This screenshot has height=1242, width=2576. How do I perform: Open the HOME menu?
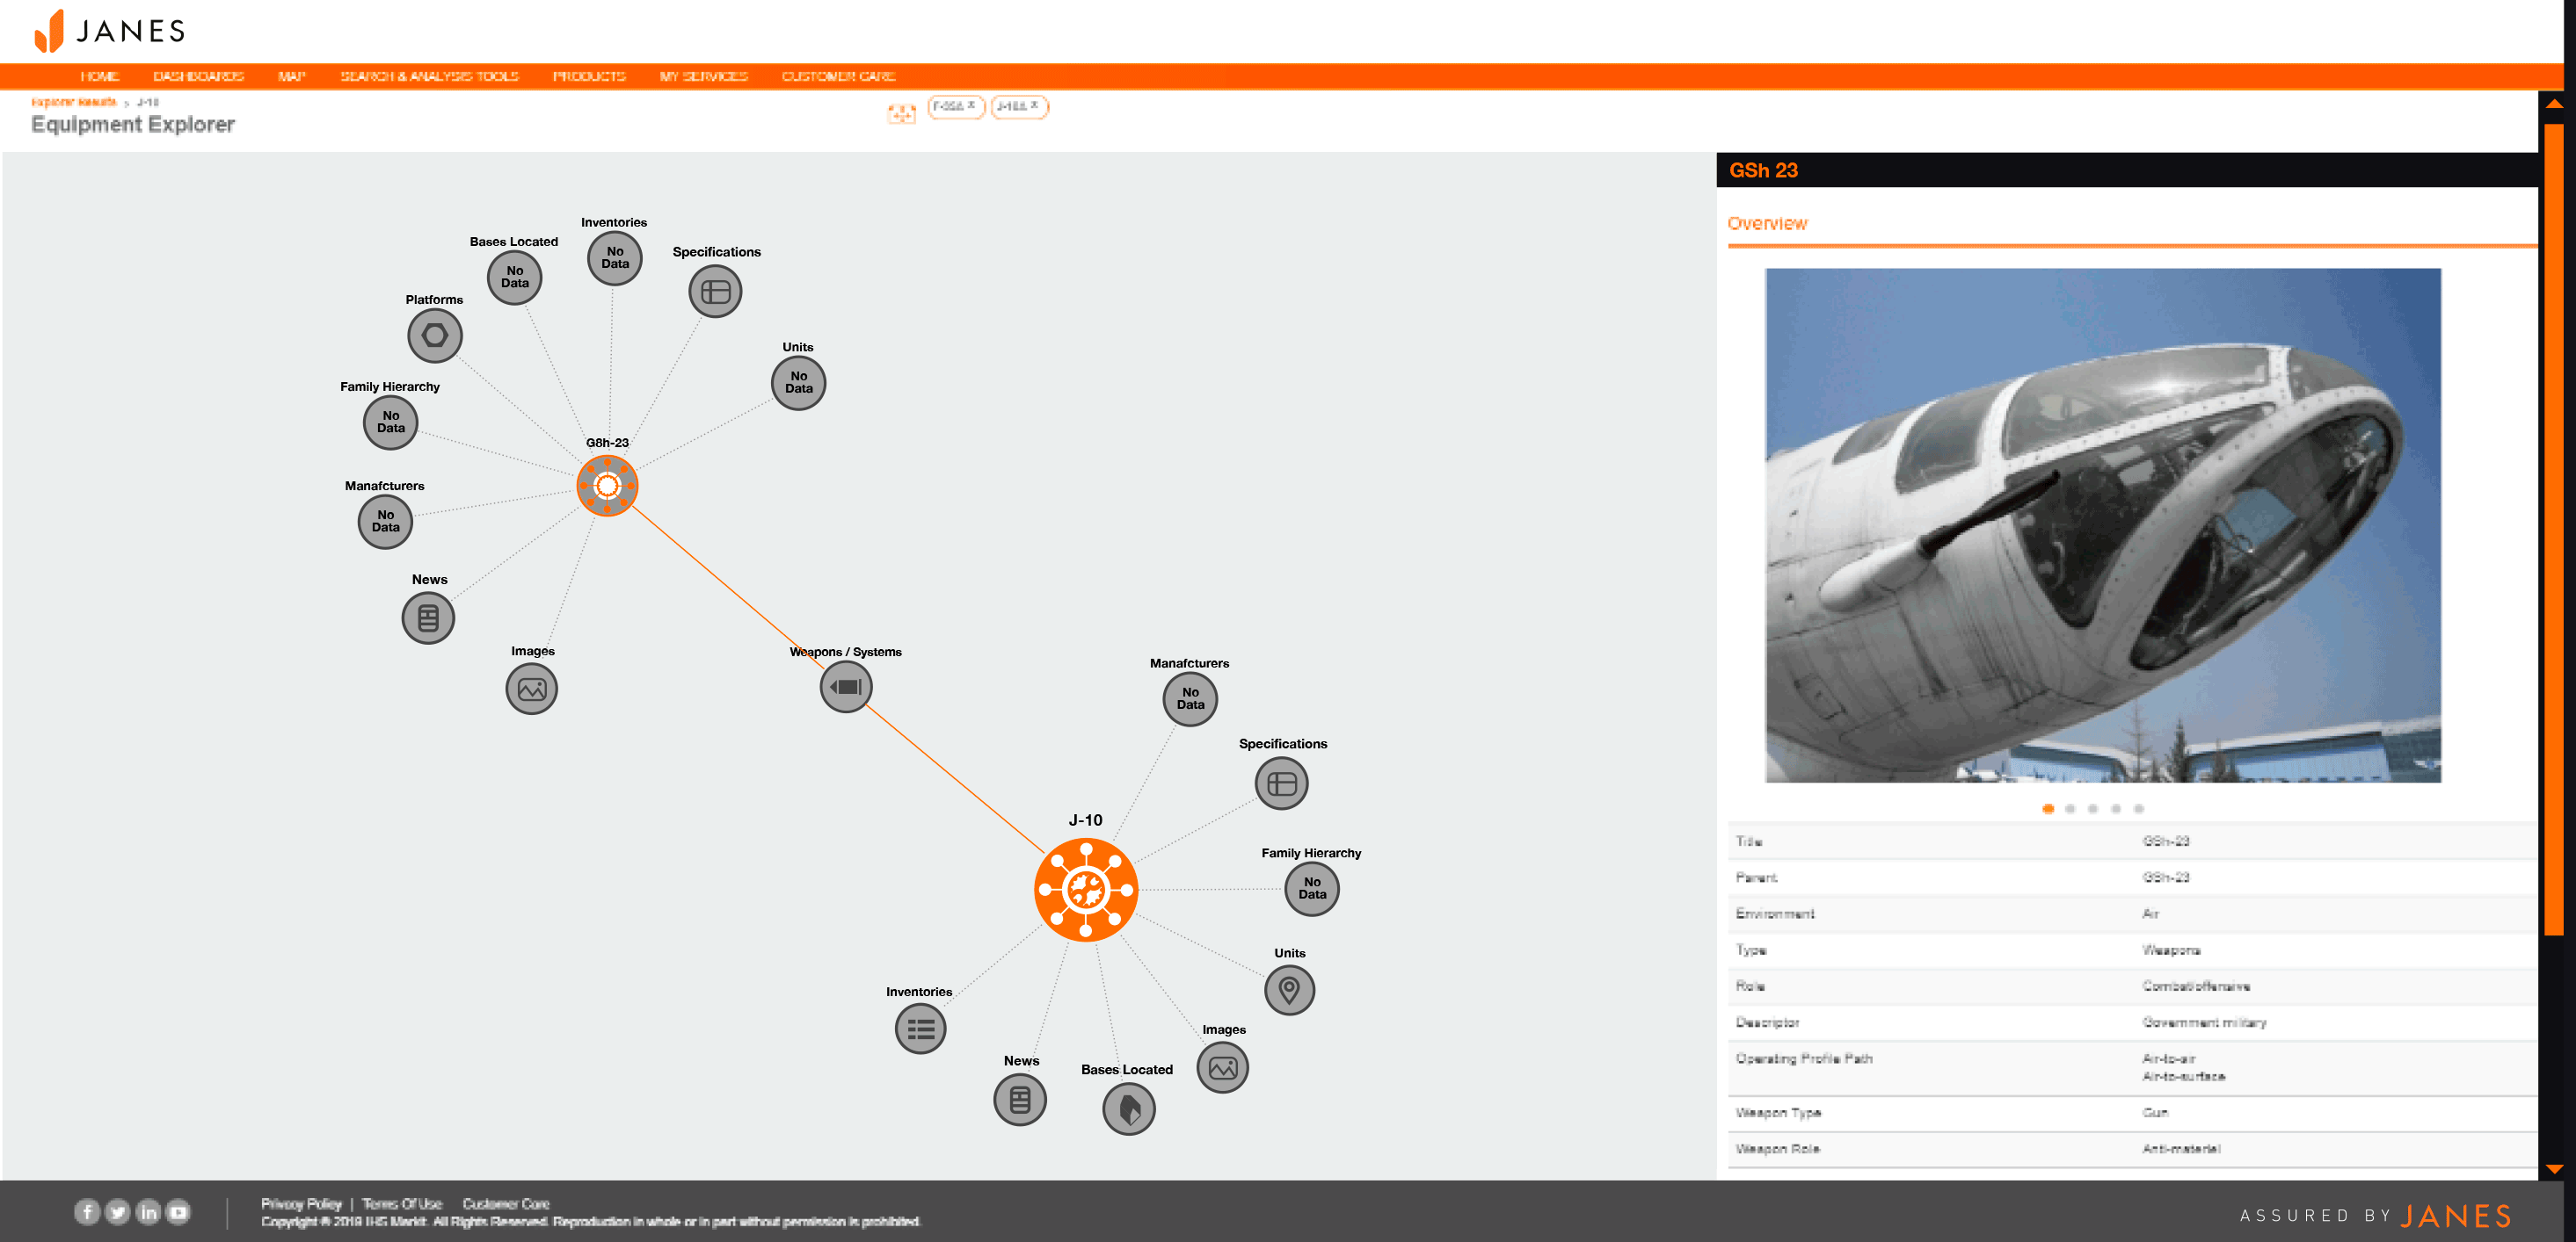click(100, 77)
